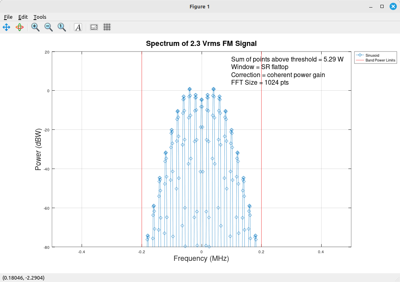This screenshot has width=400, height=282.
Task: Select the Zoom Out magnifier
Action: coord(48,27)
